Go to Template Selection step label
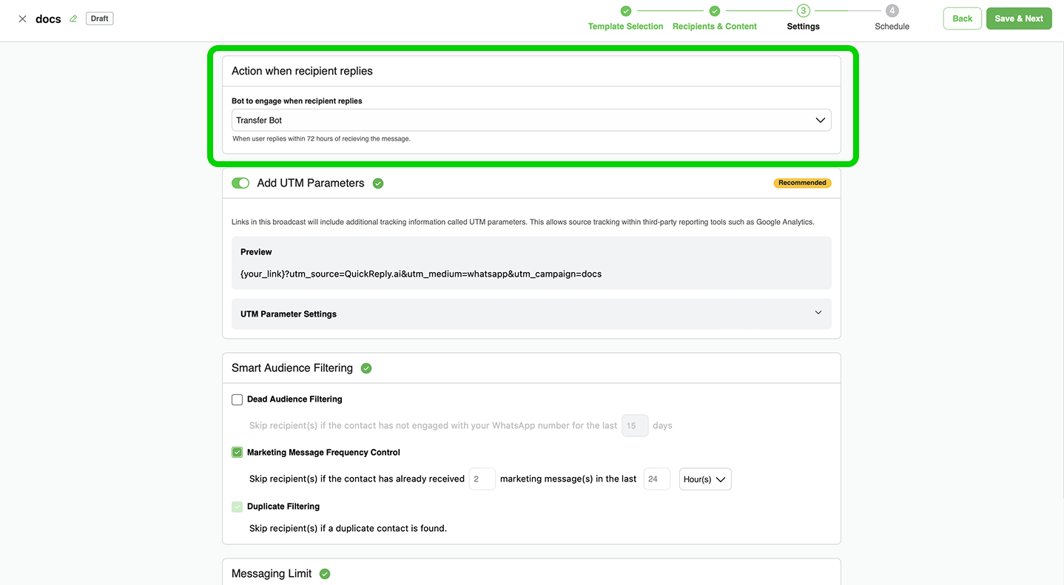Viewport: 1064px width, 585px height. coord(625,27)
